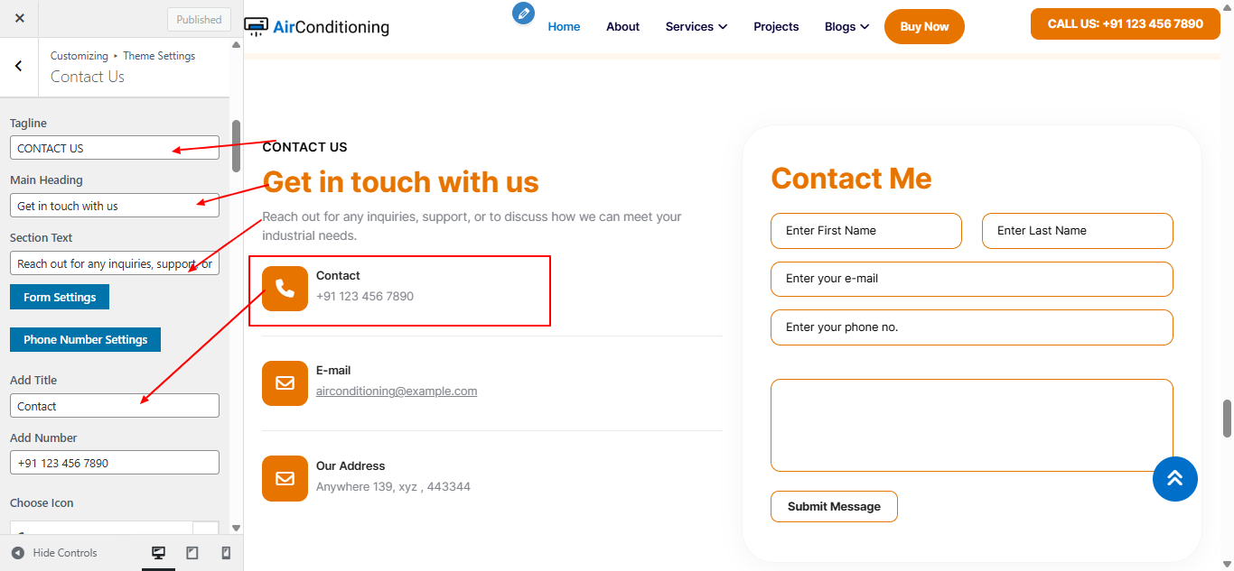Click into the Tagline input field
Viewport: 1234px width, 571px height.
[x=115, y=148]
